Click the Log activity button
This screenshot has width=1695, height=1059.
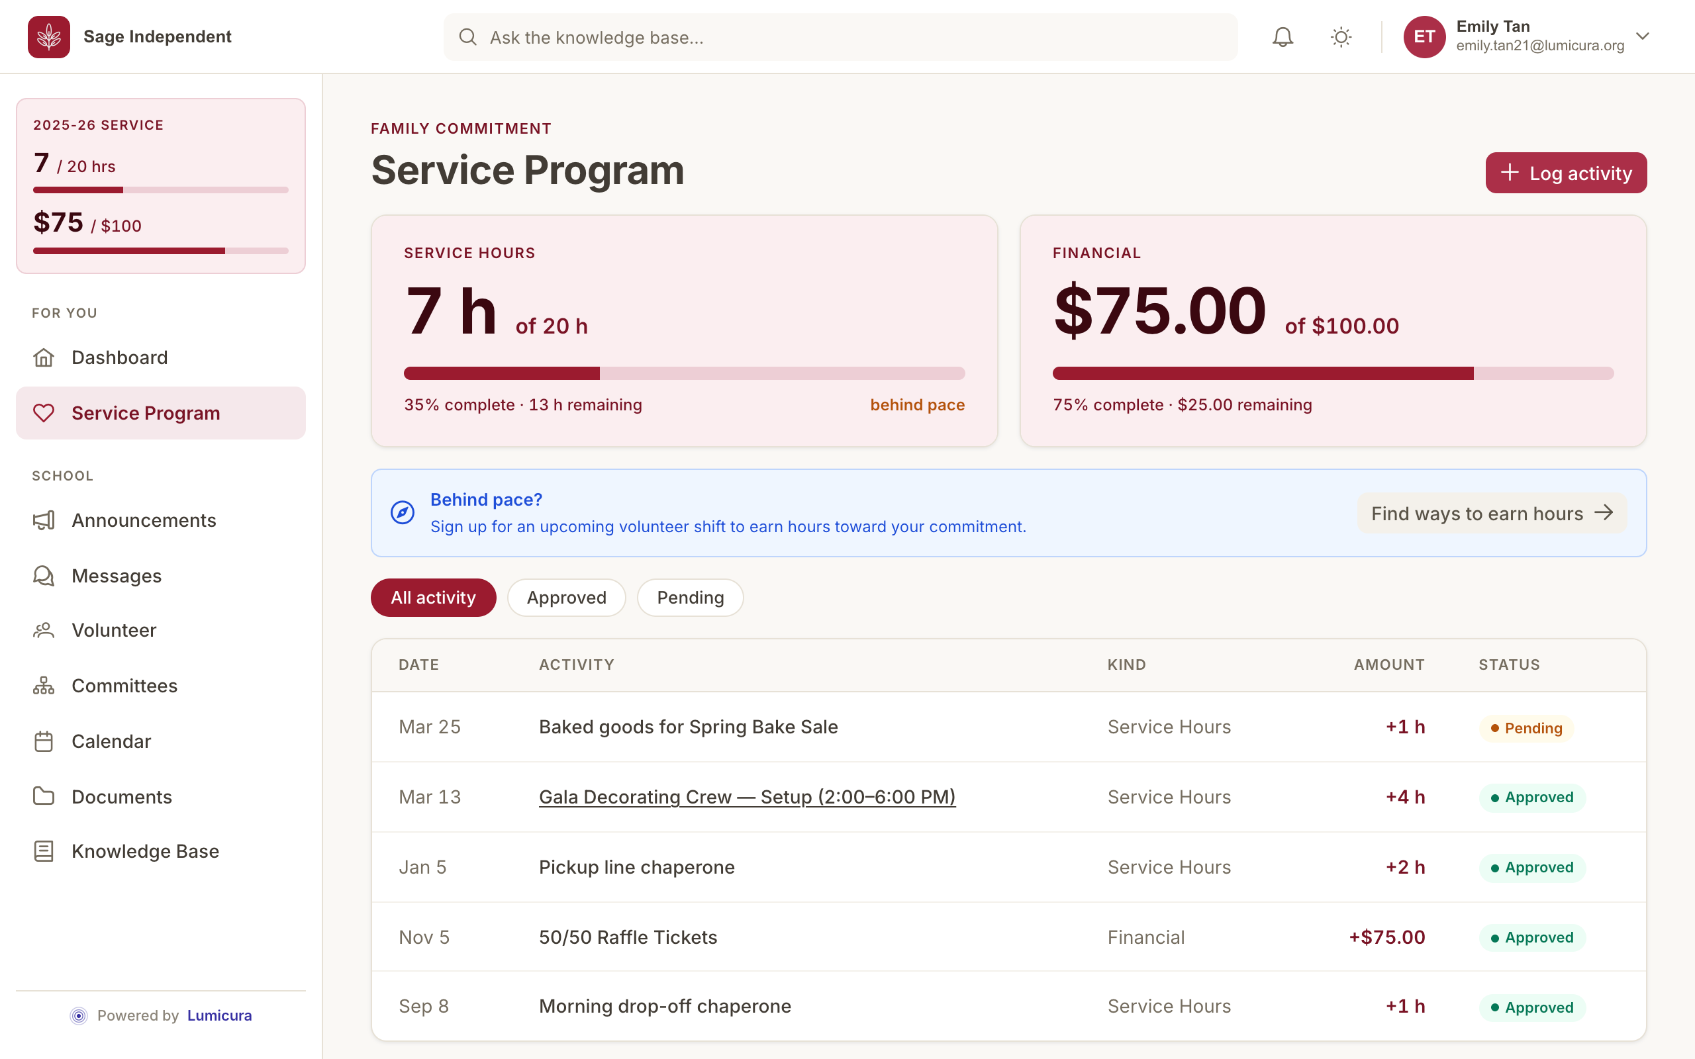tap(1566, 172)
